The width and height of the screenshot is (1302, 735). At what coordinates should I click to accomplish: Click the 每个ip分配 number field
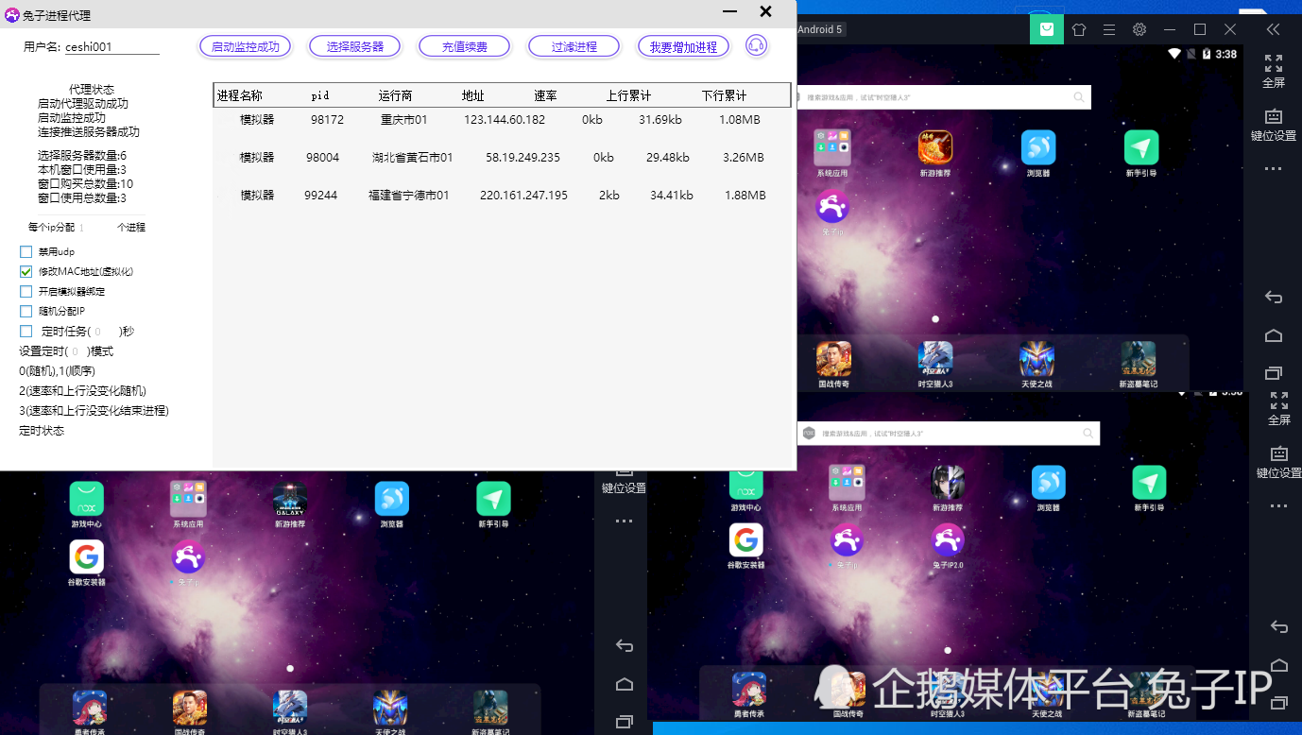coord(94,228)
